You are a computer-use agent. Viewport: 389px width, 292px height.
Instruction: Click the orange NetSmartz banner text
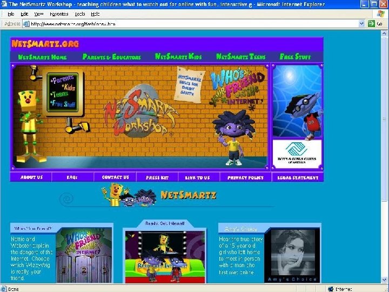click(x=189, y=195)
